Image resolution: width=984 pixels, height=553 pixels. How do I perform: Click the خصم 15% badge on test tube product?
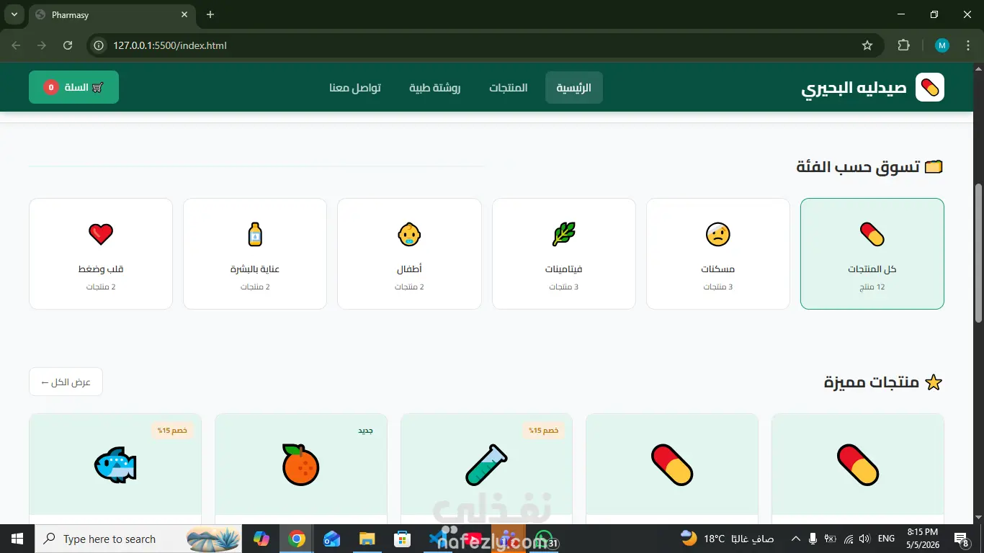544,431
